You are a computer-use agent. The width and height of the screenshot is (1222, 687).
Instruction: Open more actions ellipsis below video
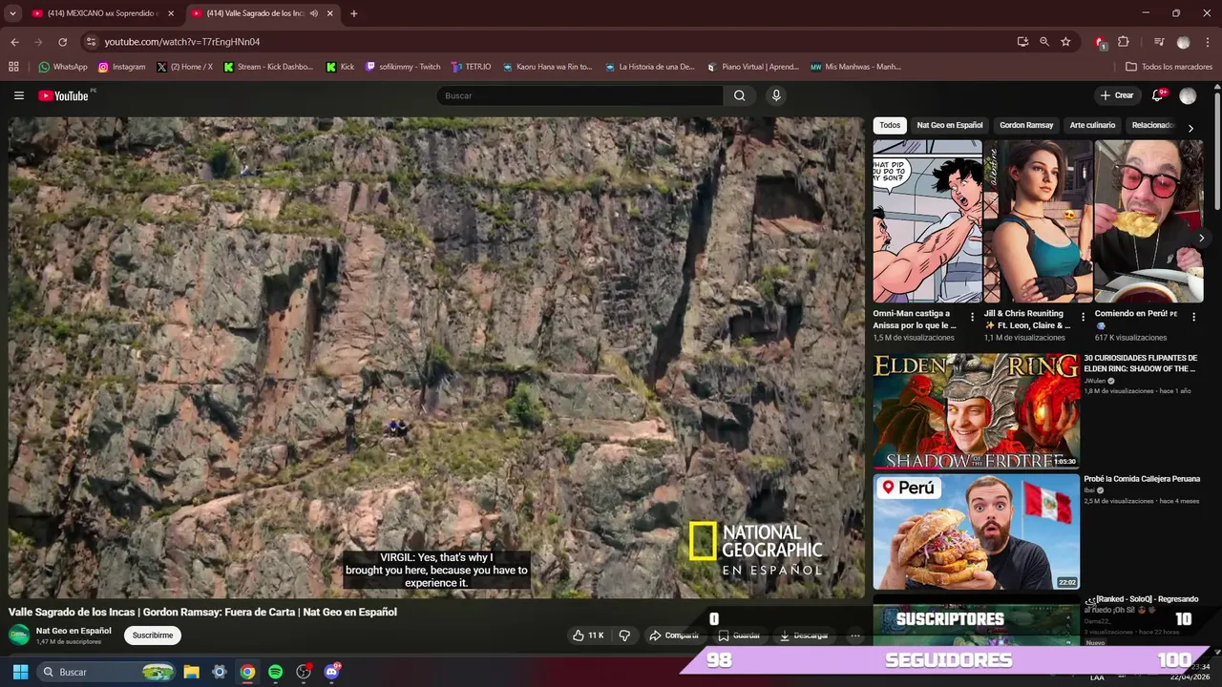(x=855, y=635)
